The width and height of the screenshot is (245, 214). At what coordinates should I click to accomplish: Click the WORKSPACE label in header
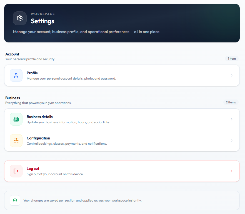43,14
